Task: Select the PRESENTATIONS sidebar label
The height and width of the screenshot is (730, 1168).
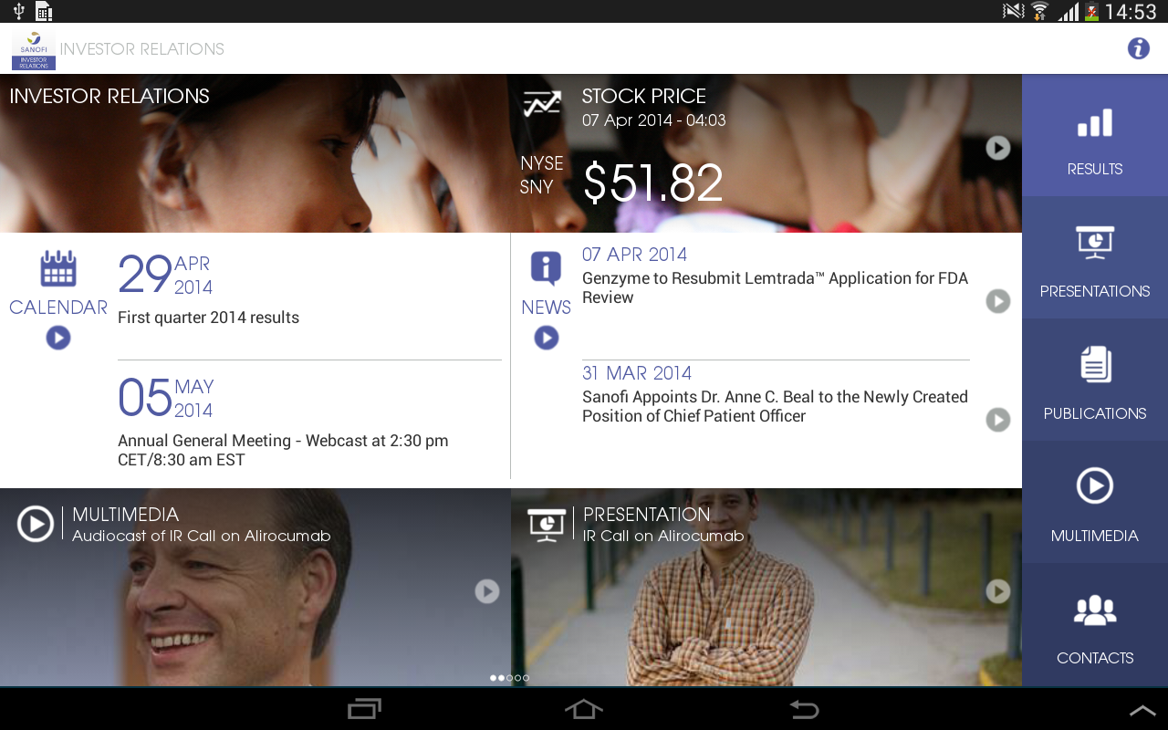Action: click(1095, 291)
